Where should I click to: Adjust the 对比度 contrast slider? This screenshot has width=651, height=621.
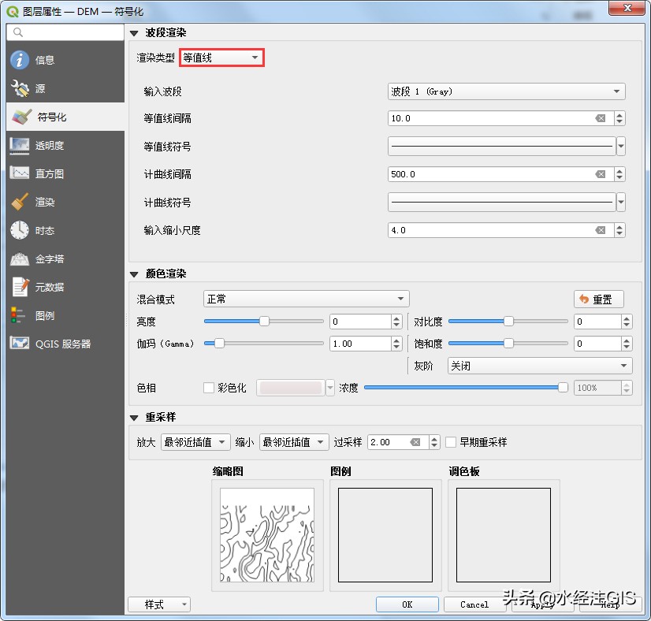pos(508,322)
